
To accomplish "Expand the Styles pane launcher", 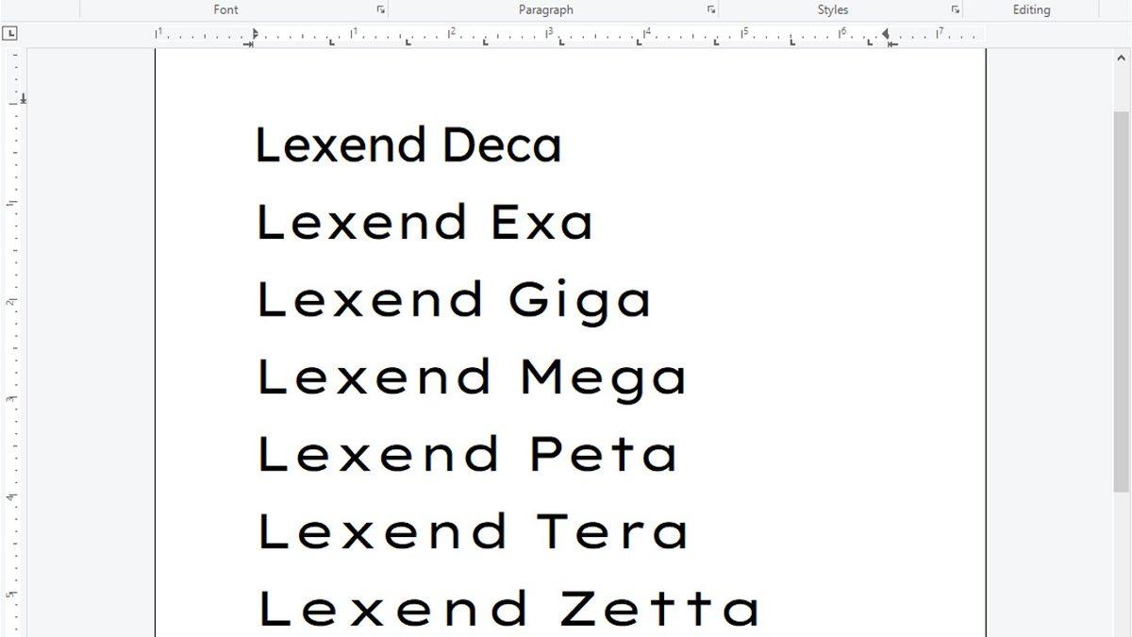I will [x=956, y=9].
